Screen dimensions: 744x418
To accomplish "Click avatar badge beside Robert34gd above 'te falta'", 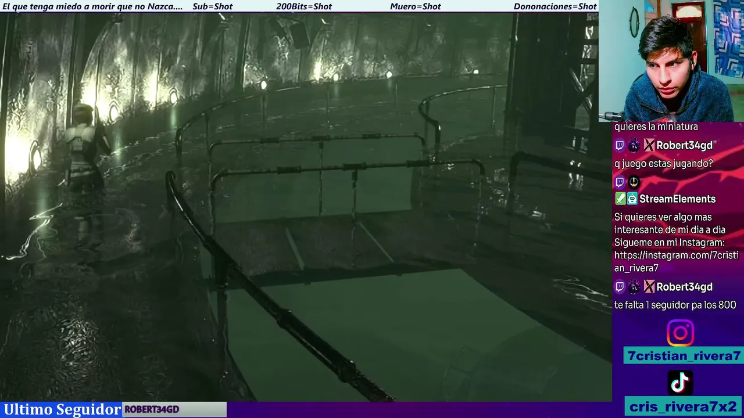I will 634,287.
